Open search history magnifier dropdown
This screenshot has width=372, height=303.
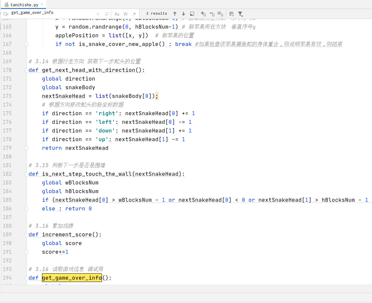[x=6, y=14]
